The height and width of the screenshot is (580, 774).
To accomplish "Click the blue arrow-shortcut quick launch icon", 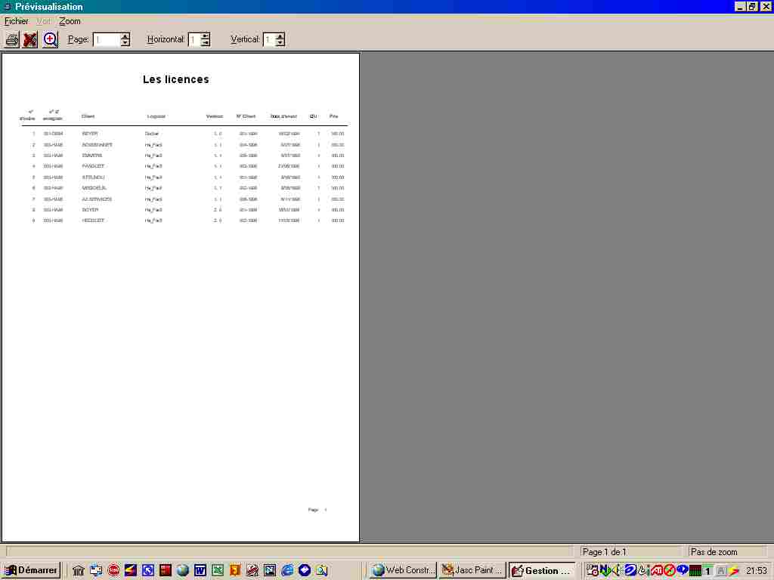I will click(x=148, y=571).
